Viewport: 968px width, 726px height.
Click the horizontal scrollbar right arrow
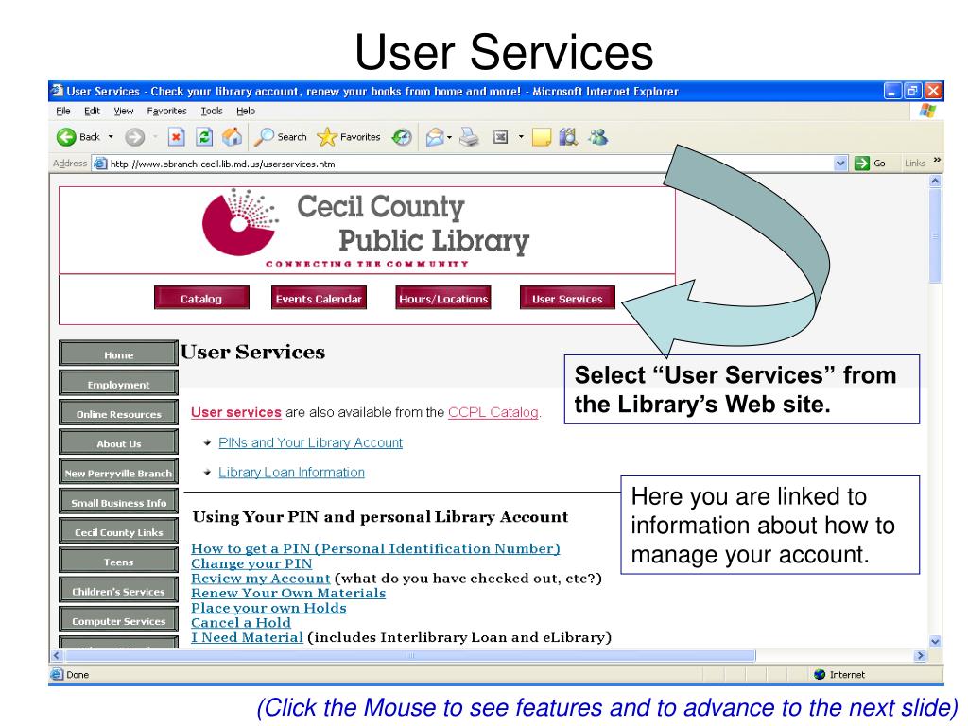pyautogui.click(x=921, y=656)
